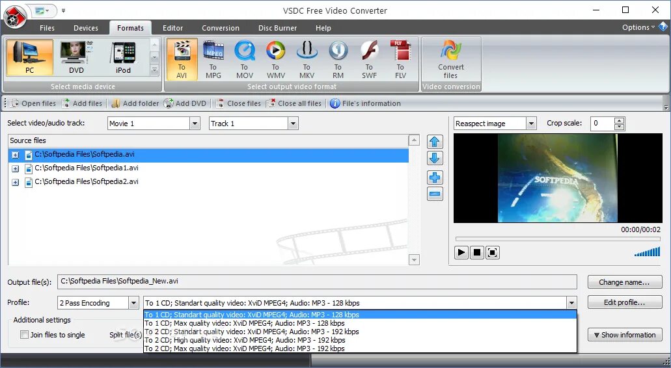Toggle fullscreen preview button
671x368 pixels.
point(492,253)
